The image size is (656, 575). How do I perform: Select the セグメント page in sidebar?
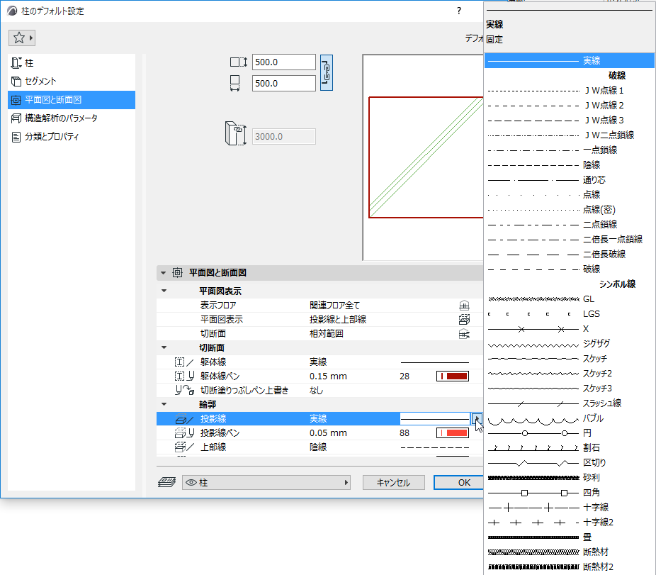click(72, 82)
